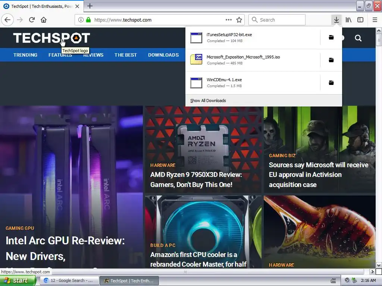Click Show All Downloads
Screen dimensions: 382x286
point(208,101)
